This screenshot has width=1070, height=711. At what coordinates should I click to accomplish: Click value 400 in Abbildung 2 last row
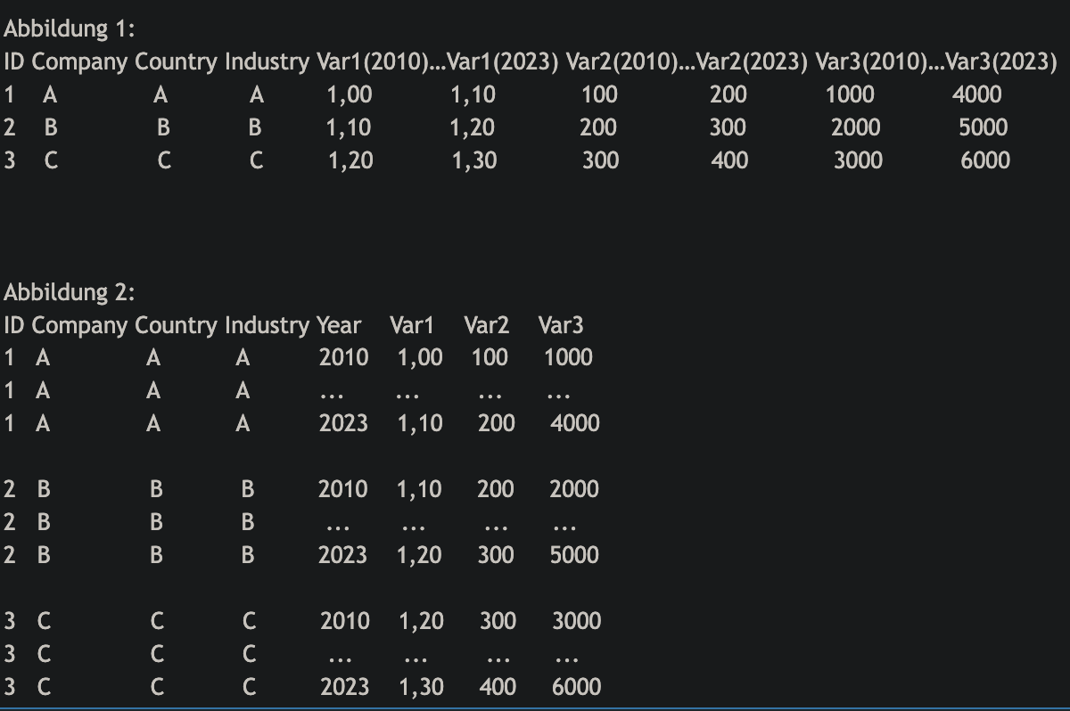498,687
